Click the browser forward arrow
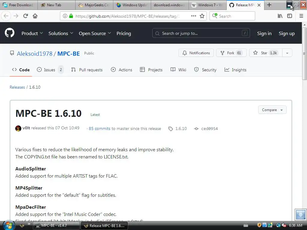 coord(16,16)
